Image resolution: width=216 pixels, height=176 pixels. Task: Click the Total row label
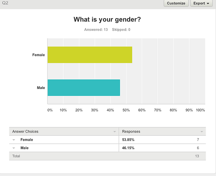coord(16,156)
